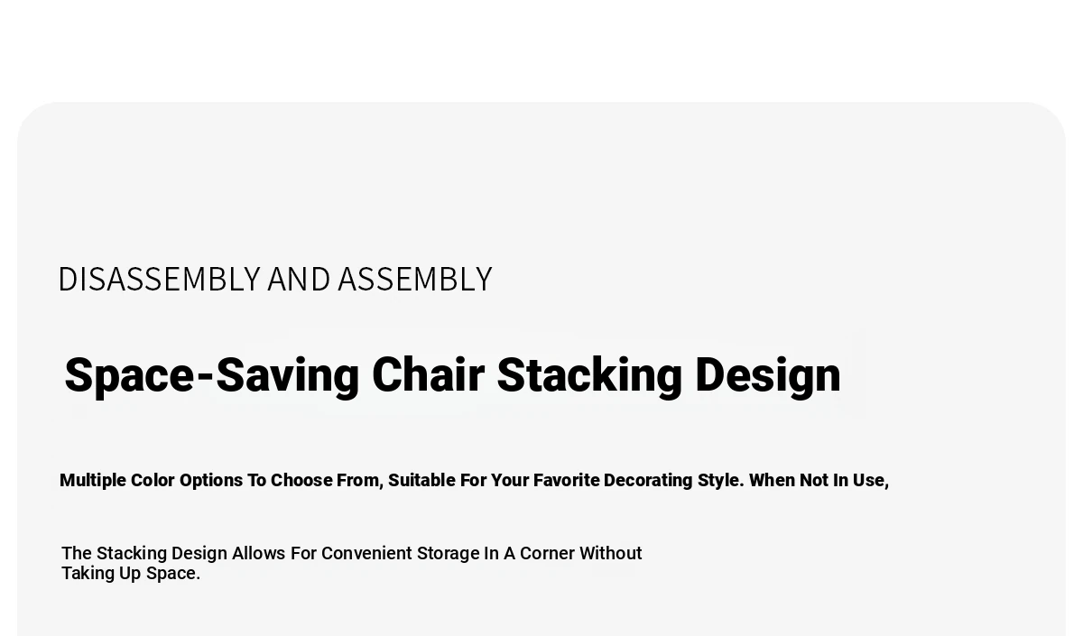Screen dimensions: 1083x636
Task: Click the word 'Chair' in the title
Action: click(428, 374)
